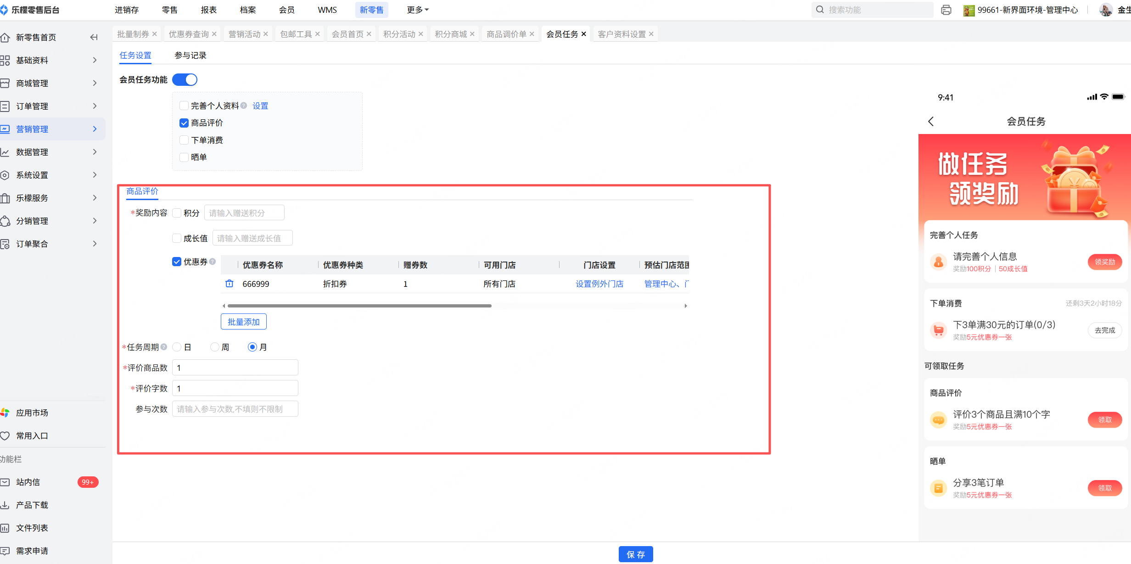Open 应用市场 from the sidebar
This screenshot has height=564, width=1131.
tap(32, 413)
